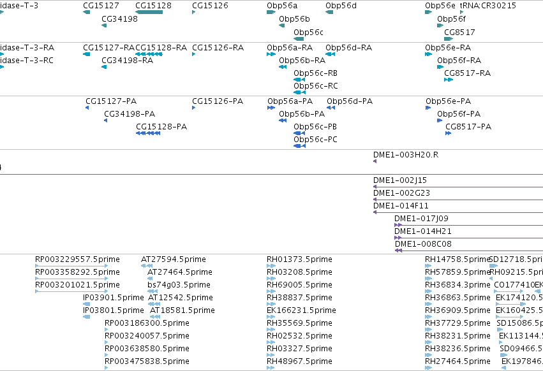
Task: Select the CG34198-RA transcript label
Action: coord(127,60)
